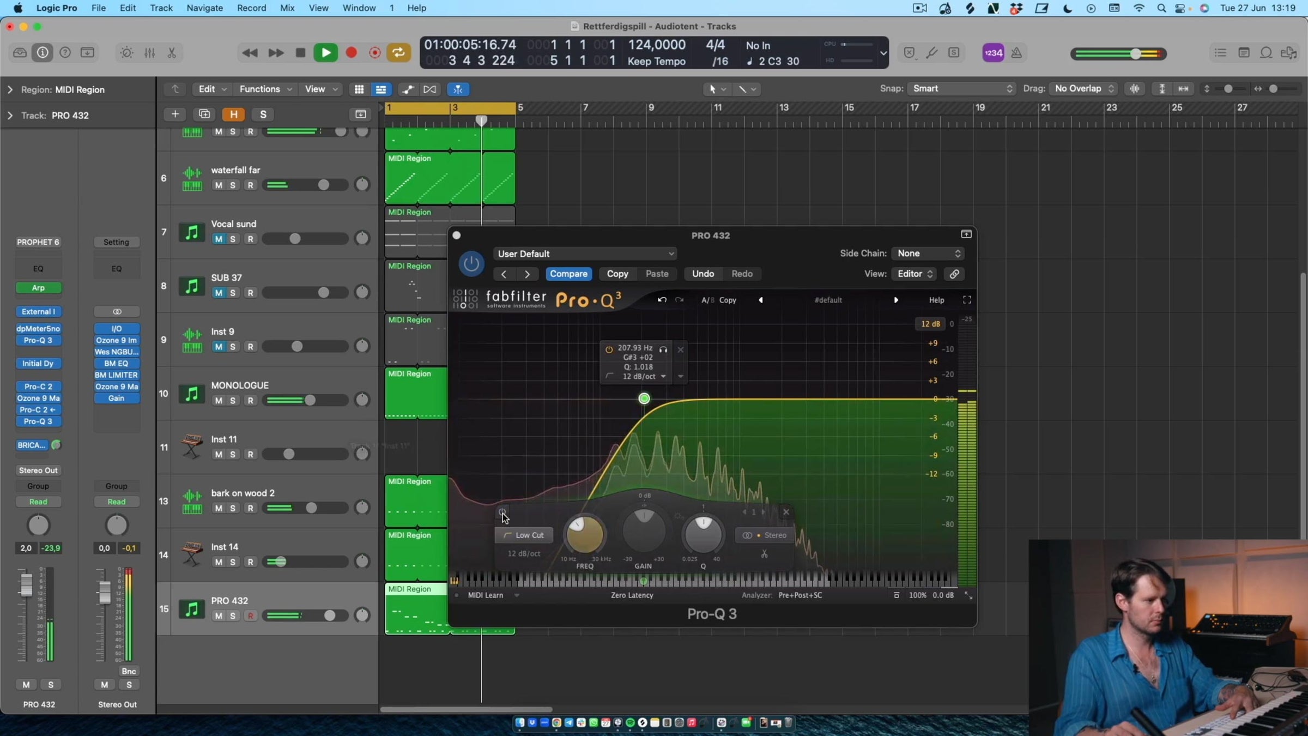Enable Cycle mode in the transport bar
The image size is (1308, 736).
399,52
